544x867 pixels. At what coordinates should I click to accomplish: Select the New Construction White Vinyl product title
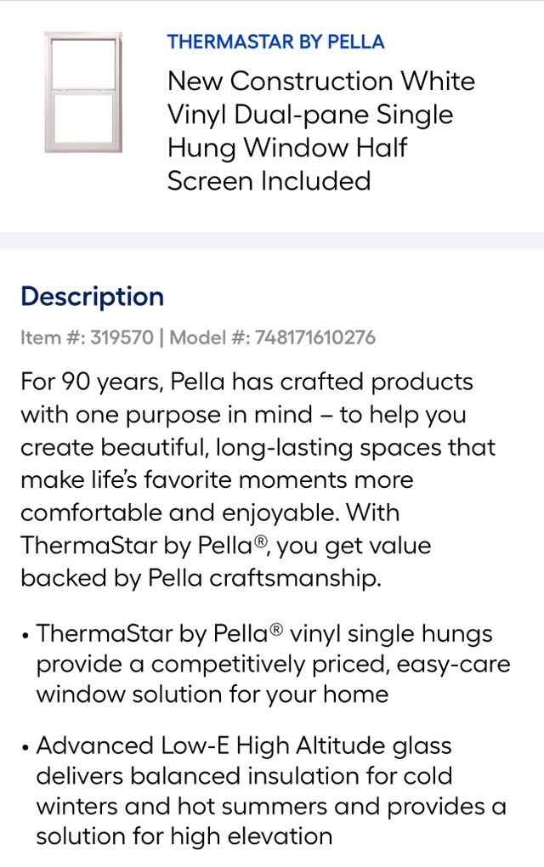point(320,82)
